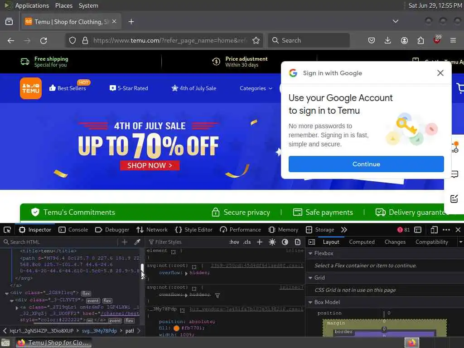This screenshot has height=348, width=464.
Task: Open Best Sellers page
Action: [68, 88]
